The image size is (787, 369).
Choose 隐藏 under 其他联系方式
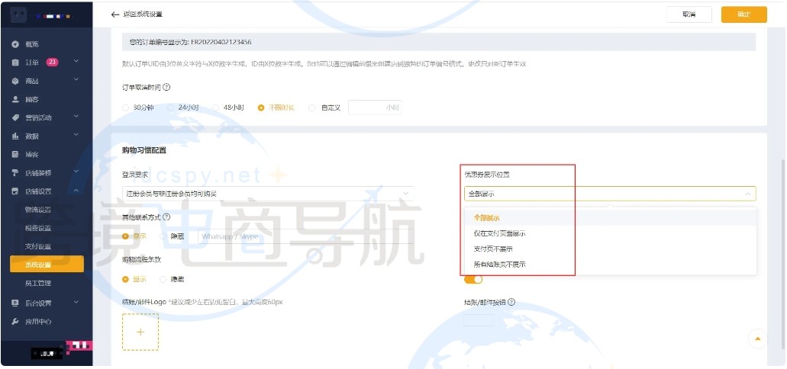[163, 236]
